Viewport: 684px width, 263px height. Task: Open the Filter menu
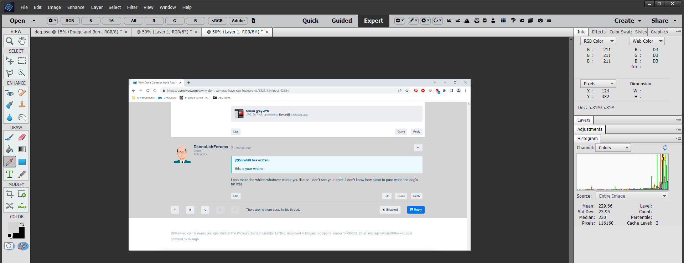point(132,7)
